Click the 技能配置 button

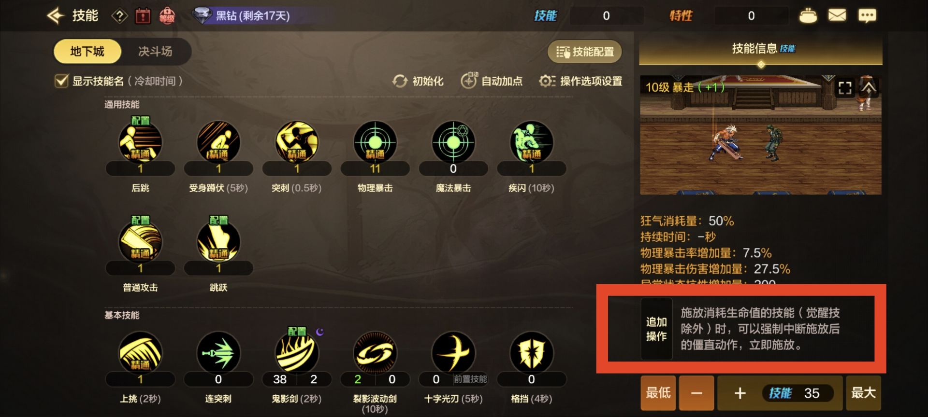pyautogui.click(x=585, y=52)
